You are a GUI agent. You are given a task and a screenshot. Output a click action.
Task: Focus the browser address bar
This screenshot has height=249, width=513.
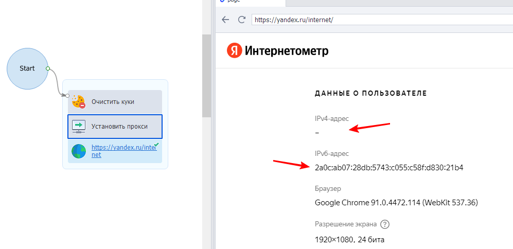pyautogui.click(x=382, y=20)
